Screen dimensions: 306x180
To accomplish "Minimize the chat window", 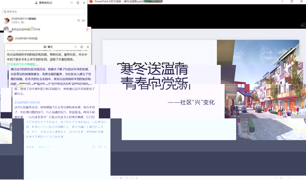I will 76,47.
